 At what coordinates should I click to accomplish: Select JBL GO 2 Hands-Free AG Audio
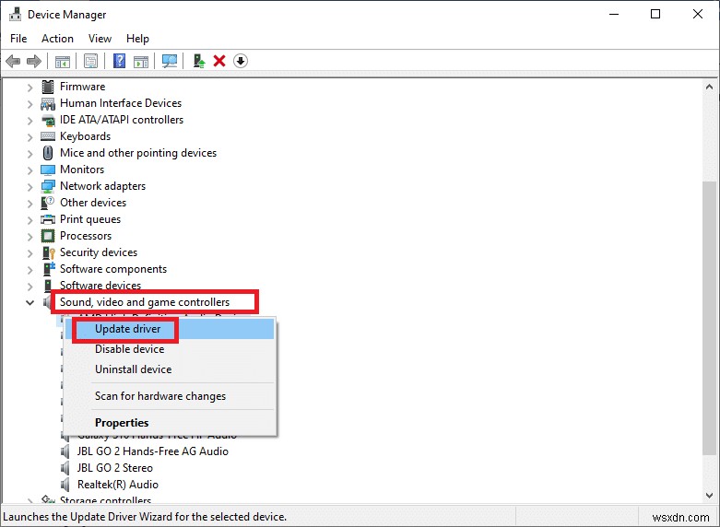pos(152,451)
